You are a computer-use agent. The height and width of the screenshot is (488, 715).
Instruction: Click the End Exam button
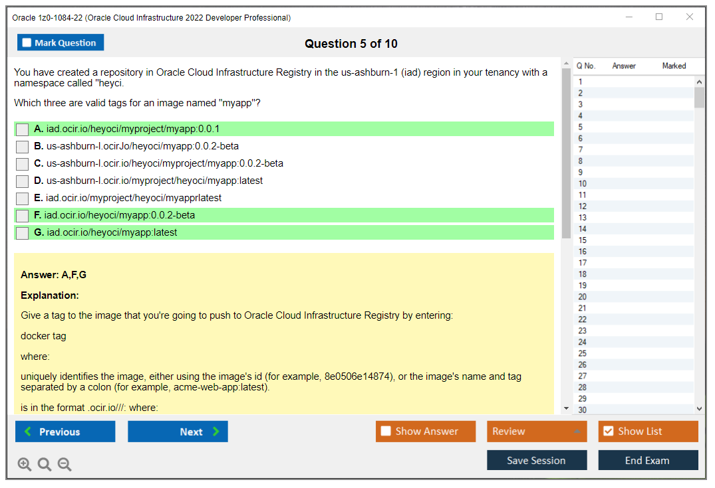pyautogui.click(x=648, y=460)
